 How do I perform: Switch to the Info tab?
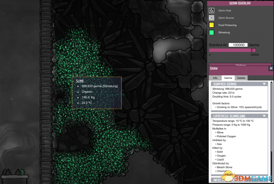click(x=215, y=78)
